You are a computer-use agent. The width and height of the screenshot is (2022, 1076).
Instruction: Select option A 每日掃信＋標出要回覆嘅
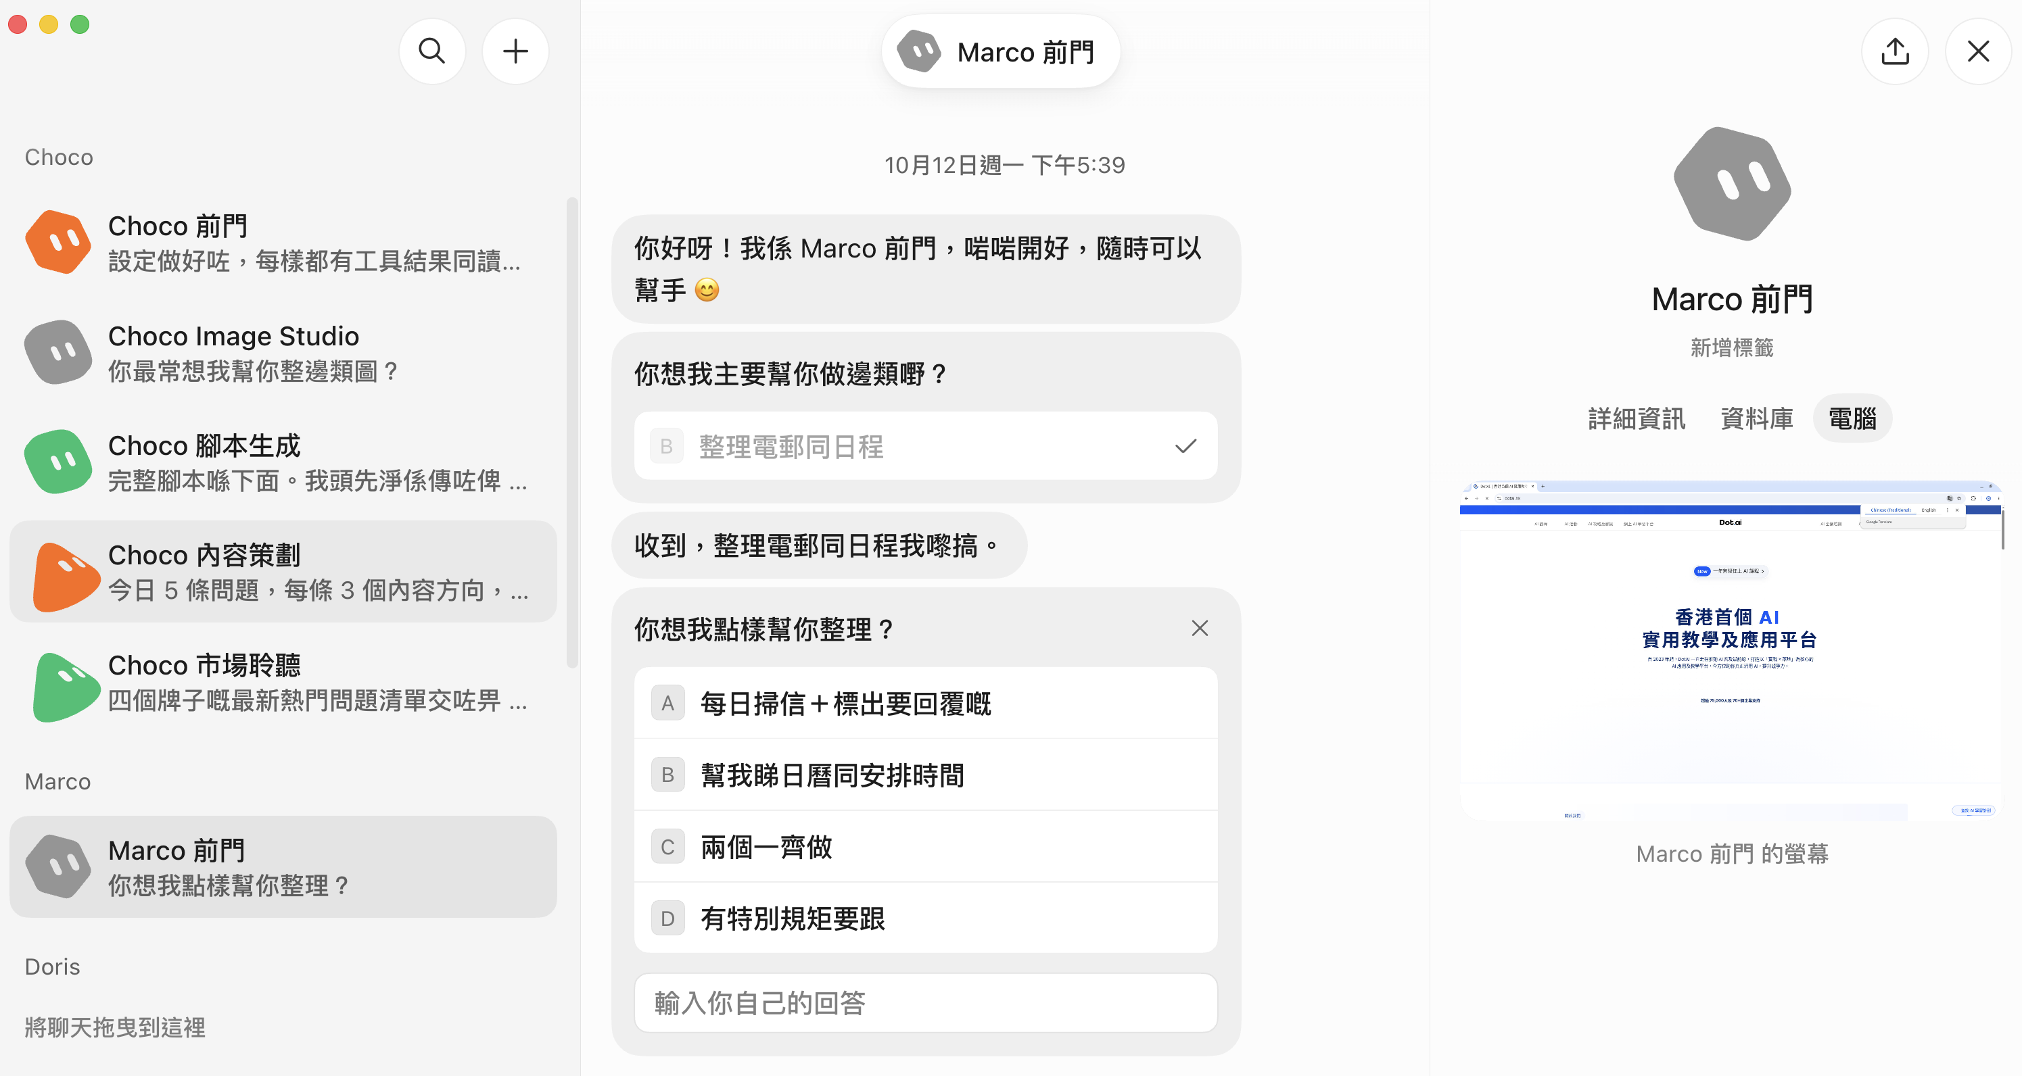coord(925,703)
